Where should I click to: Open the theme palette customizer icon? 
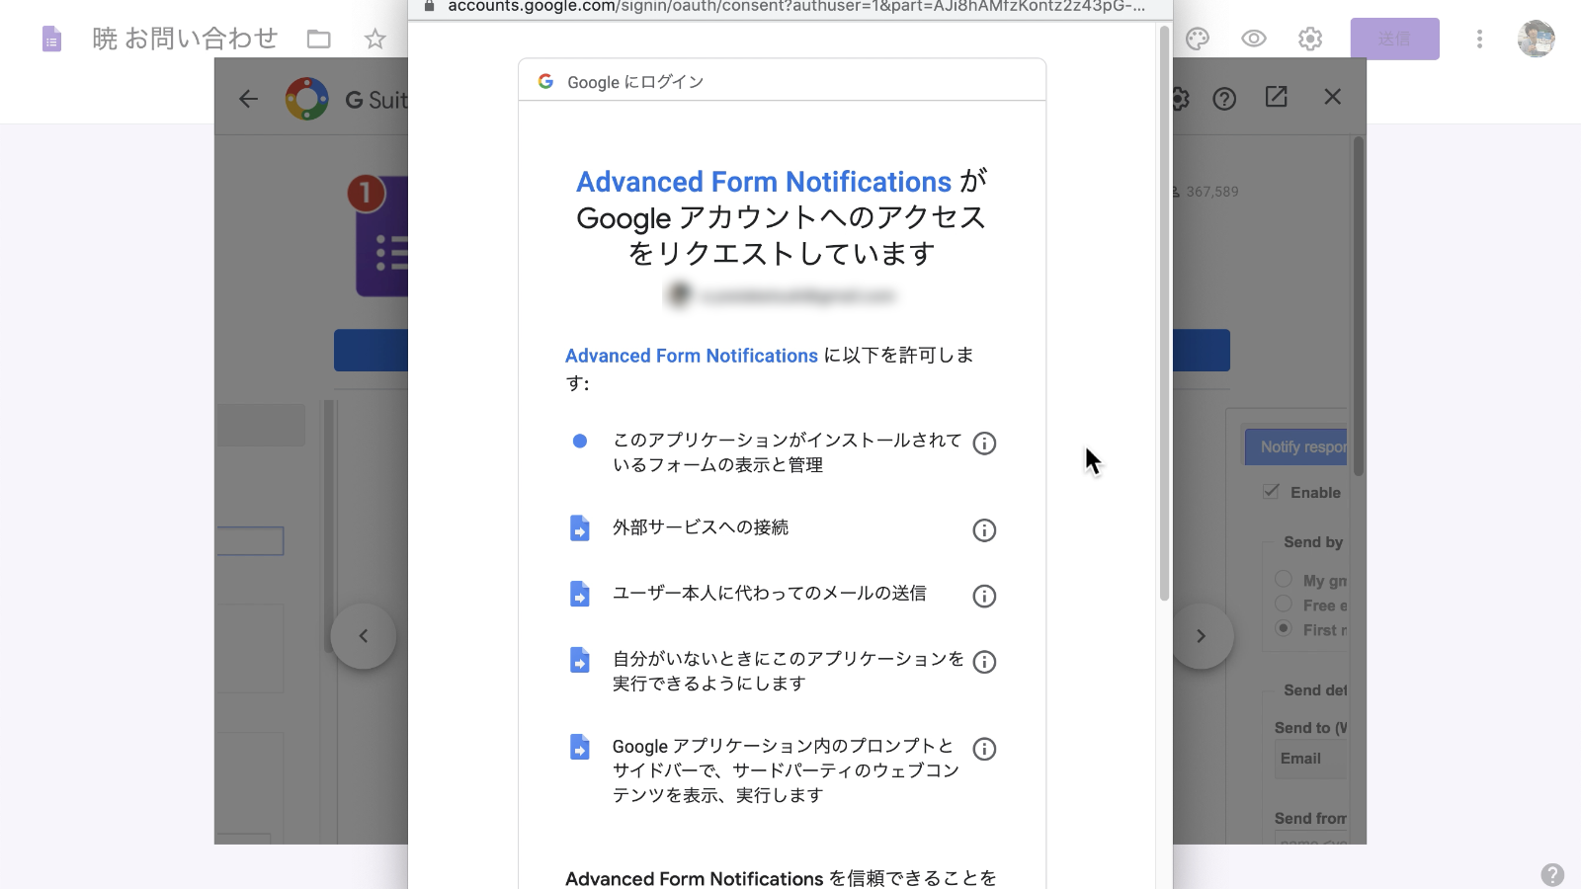click(x=1198, y=40)
